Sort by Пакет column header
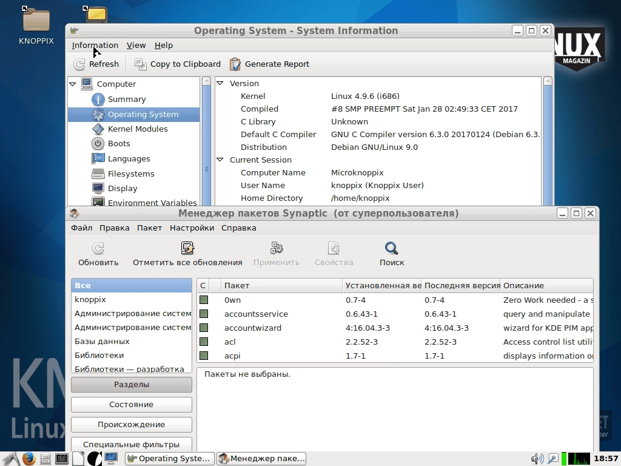This screenshot has width=621, height=466. pyautogui.click(x=281, y=286)
